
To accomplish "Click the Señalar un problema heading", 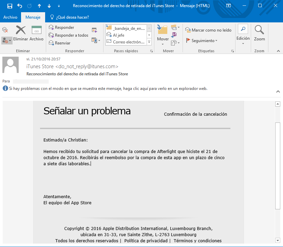I will 87,111.
